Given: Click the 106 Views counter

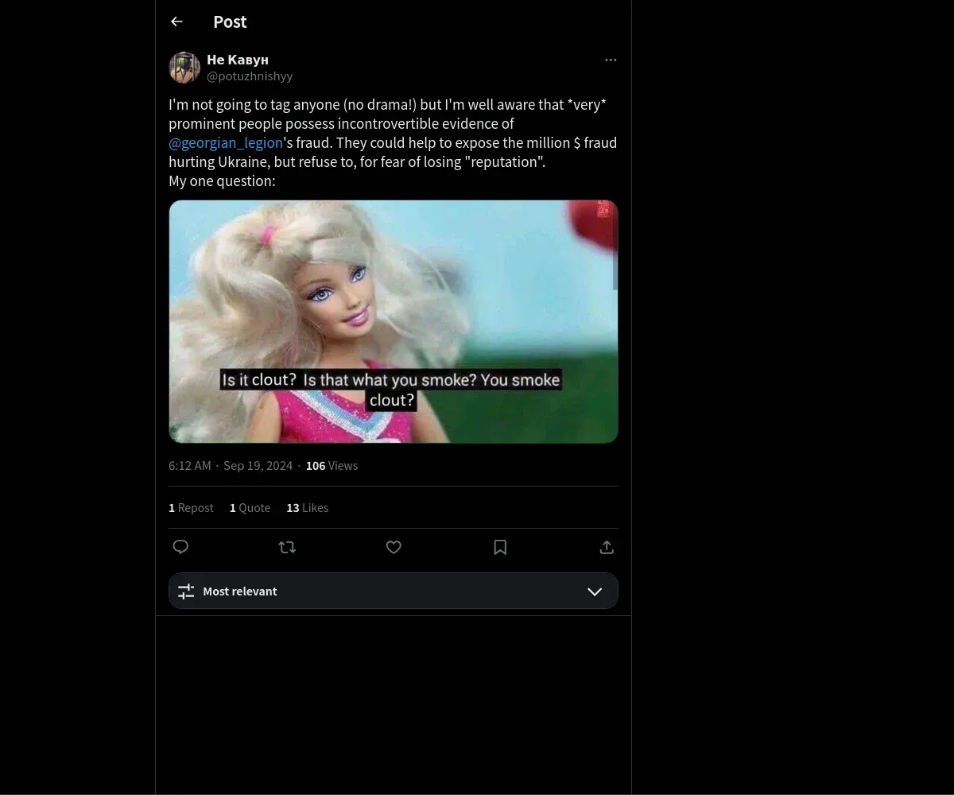Looking at the screenshot, I should [332, 466].
